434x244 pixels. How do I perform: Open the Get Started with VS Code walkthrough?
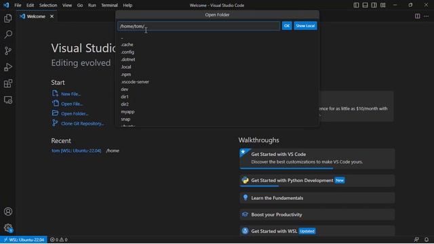click(317, 159)
